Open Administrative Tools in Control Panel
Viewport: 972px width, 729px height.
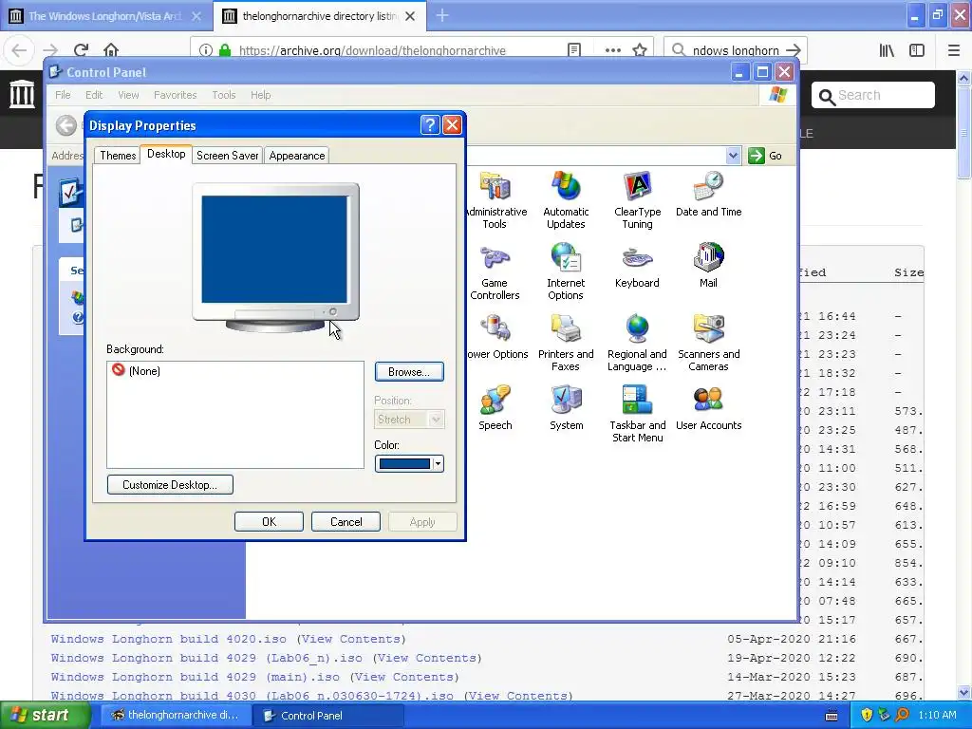click(495, 200)
